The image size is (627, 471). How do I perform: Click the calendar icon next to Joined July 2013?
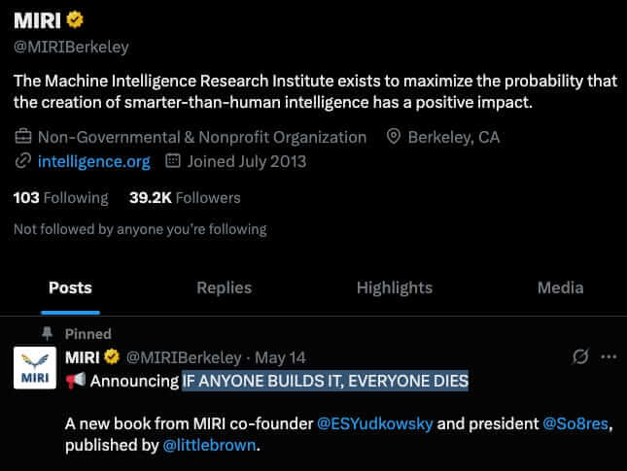point(173,160)
